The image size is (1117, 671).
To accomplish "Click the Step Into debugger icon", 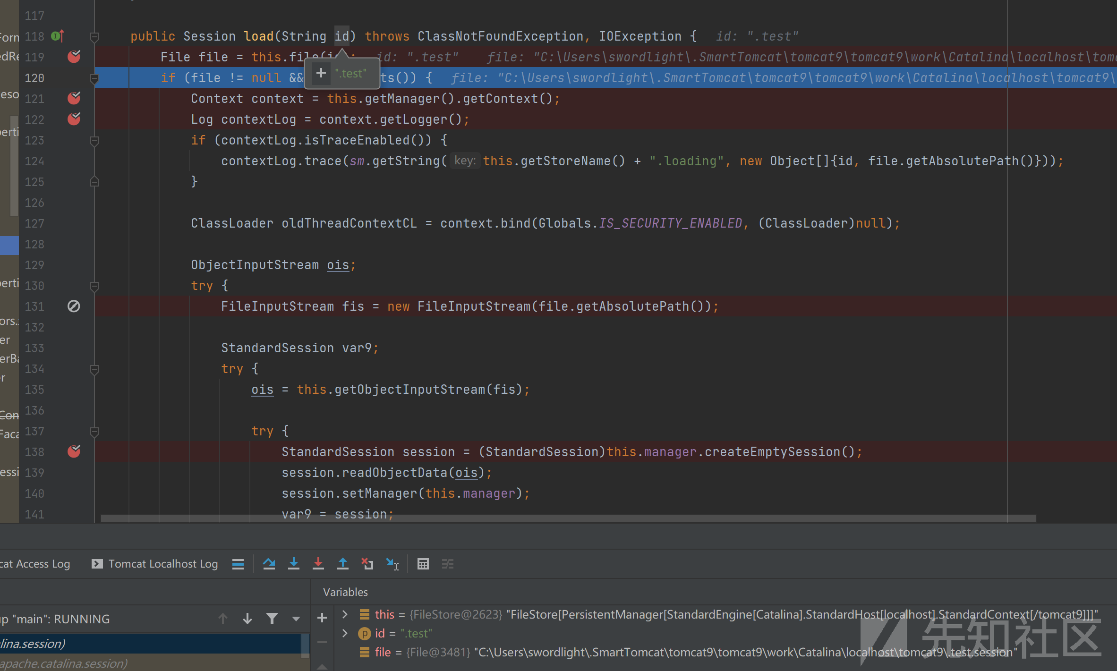I will click(294, 564).
